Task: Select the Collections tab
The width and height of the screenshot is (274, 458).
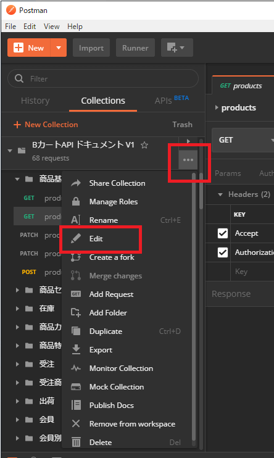Action: coord(103,101)
